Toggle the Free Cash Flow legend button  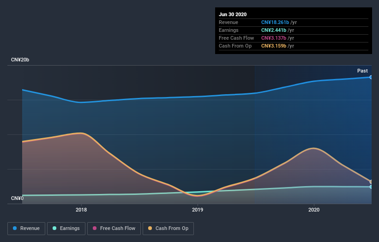(114, 229)
